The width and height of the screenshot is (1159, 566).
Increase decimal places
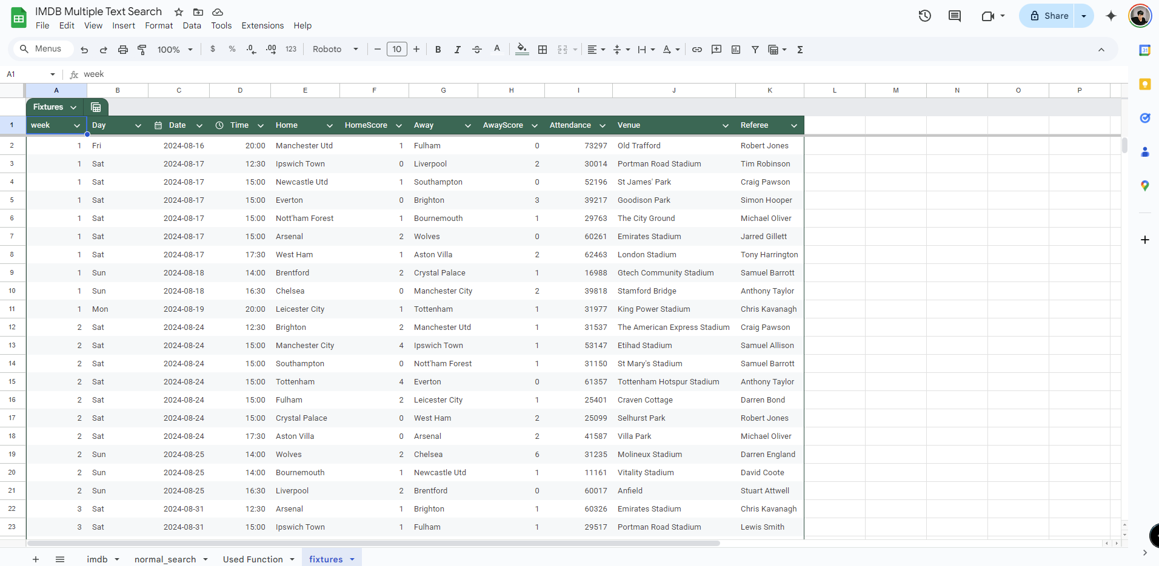pos(271,49)
